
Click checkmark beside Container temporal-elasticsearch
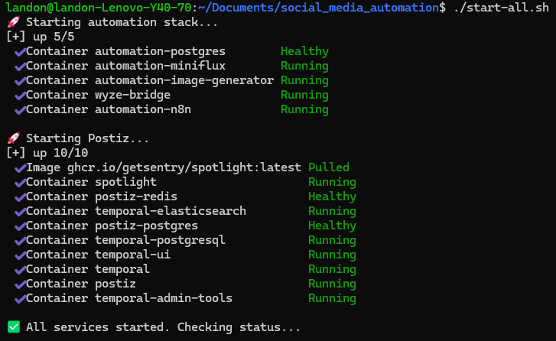pyautogui.click(x=20, y=212)
